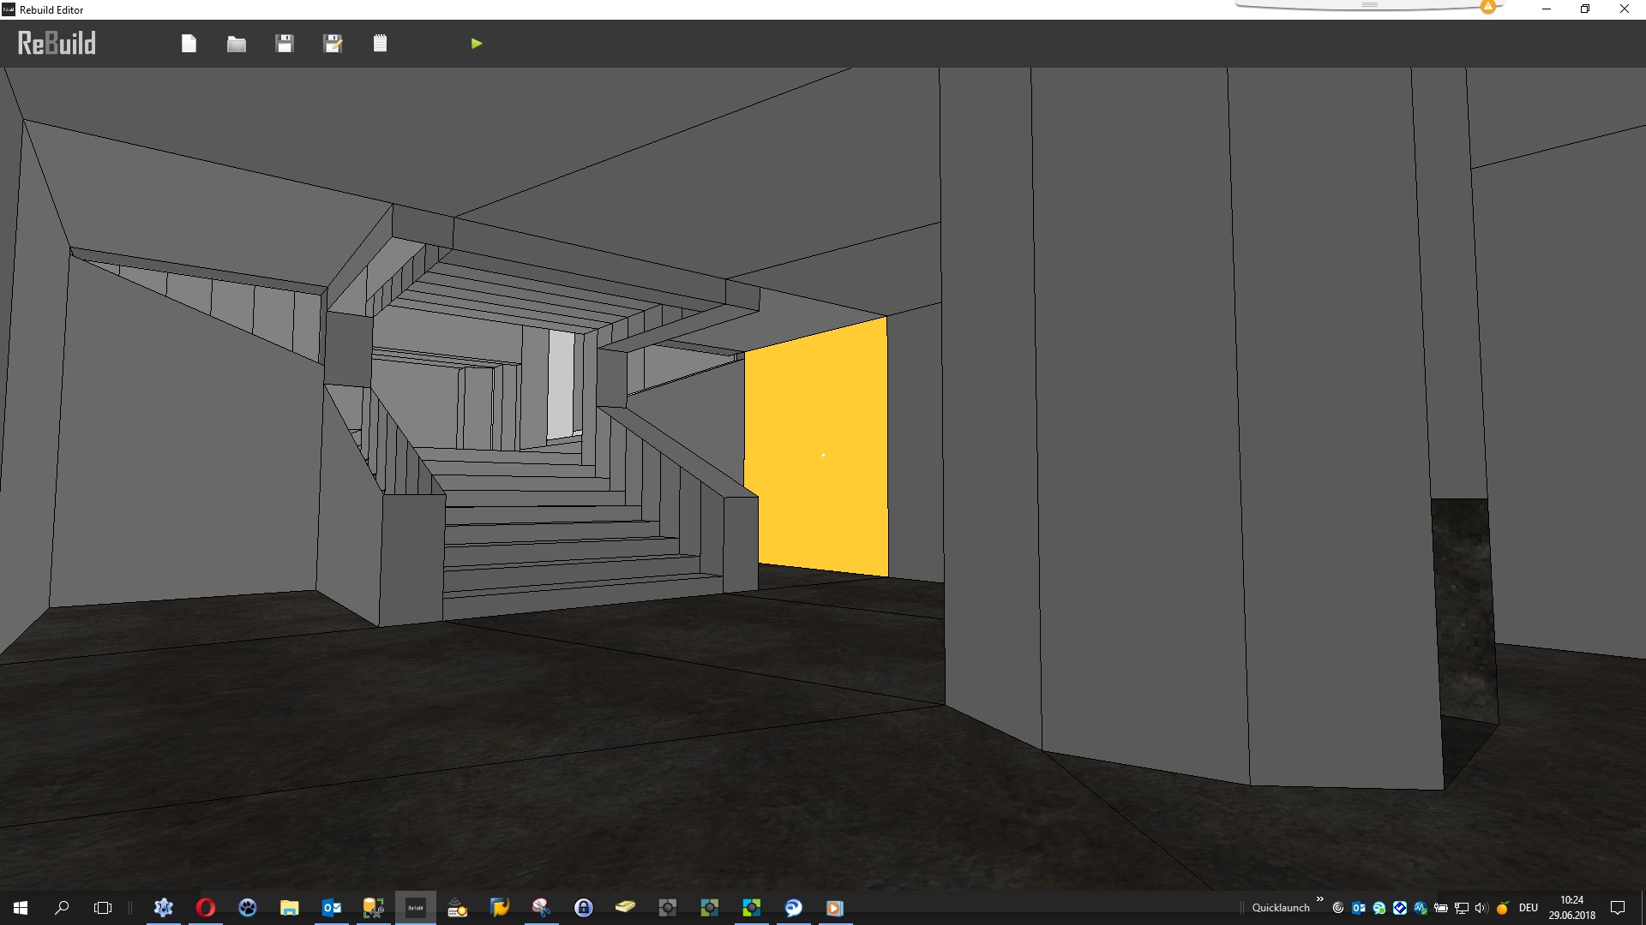Launch the Opera browser from the taskbar
This screenshot has width=1646, height=925.
[206, 908]
